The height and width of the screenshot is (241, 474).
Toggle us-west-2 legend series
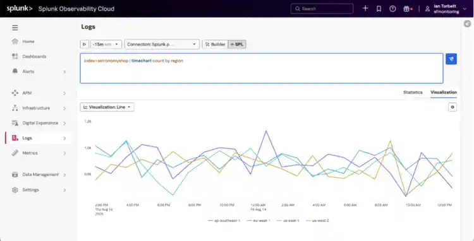click(317, 220)
